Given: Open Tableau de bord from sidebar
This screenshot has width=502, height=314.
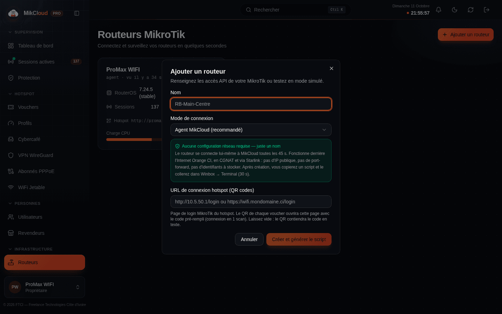Looking at the screenshot, I should [45, 46].
